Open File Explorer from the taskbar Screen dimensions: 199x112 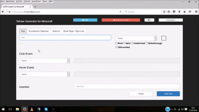(x=17, y=109)
